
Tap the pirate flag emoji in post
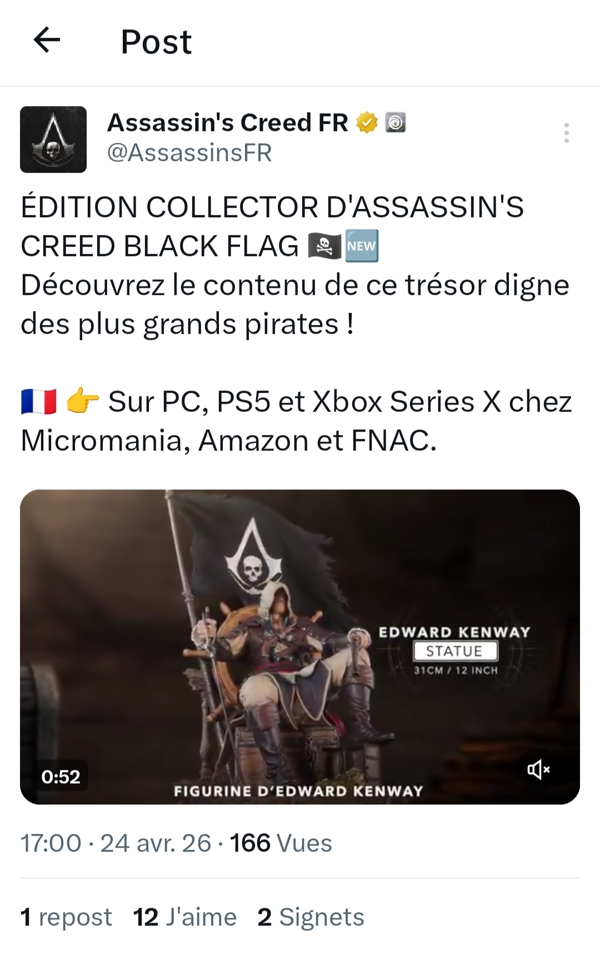pyautogui.click(x=324, y=246)
